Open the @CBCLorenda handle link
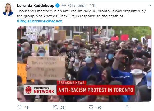This screenshot has height=111, width=154. pos(74,6)
